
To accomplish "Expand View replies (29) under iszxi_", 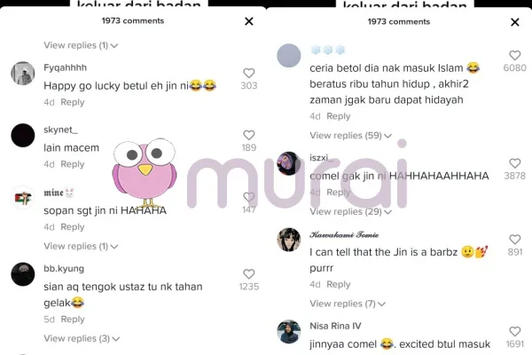I will click(x=350, y=211).
